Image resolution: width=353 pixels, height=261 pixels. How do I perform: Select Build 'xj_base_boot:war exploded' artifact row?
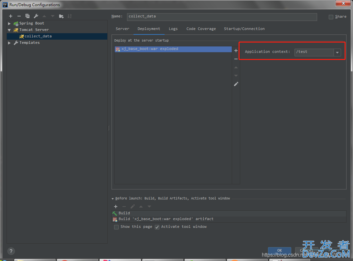(x=229, y=219)
